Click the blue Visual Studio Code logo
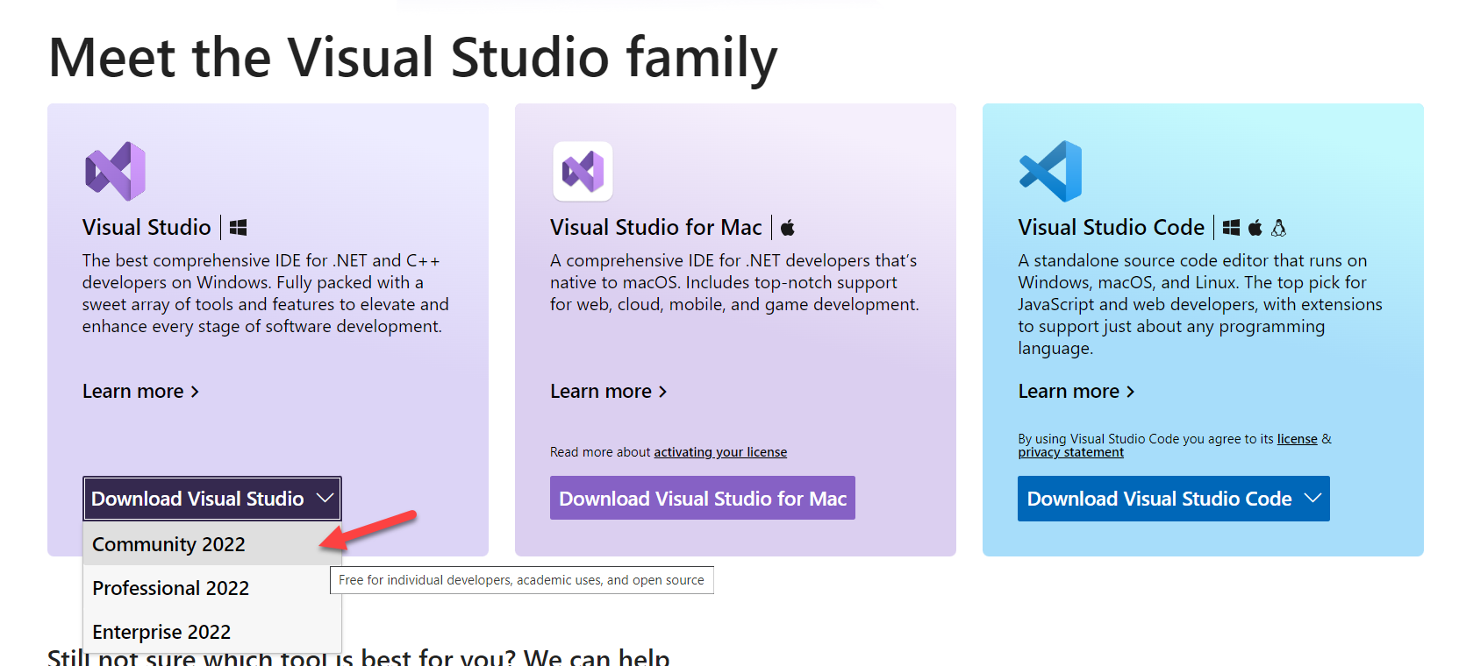 click(1050, 171)
